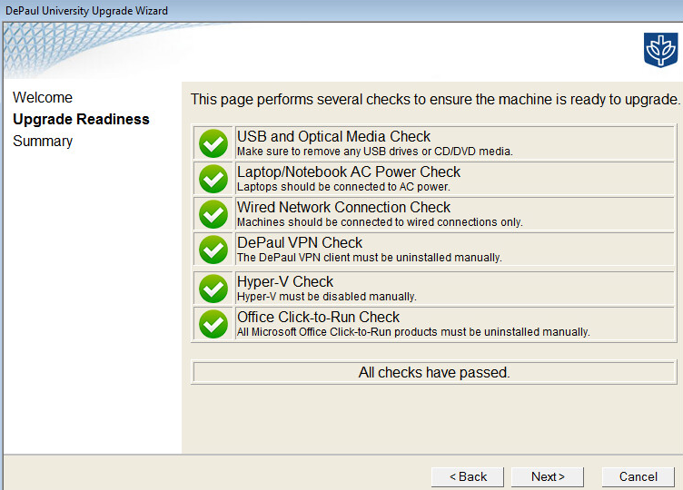Open the Summary step in sidebar
Screen dimensions: 683x490
point(43,141)
